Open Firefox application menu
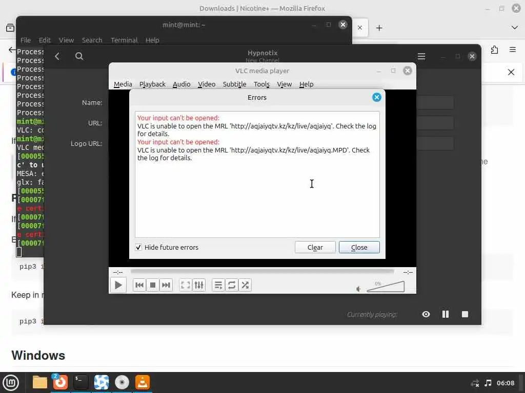 513,50
